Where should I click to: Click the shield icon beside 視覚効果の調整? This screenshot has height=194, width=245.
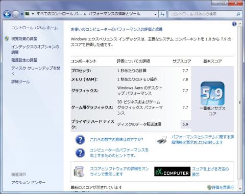(7, 39)
